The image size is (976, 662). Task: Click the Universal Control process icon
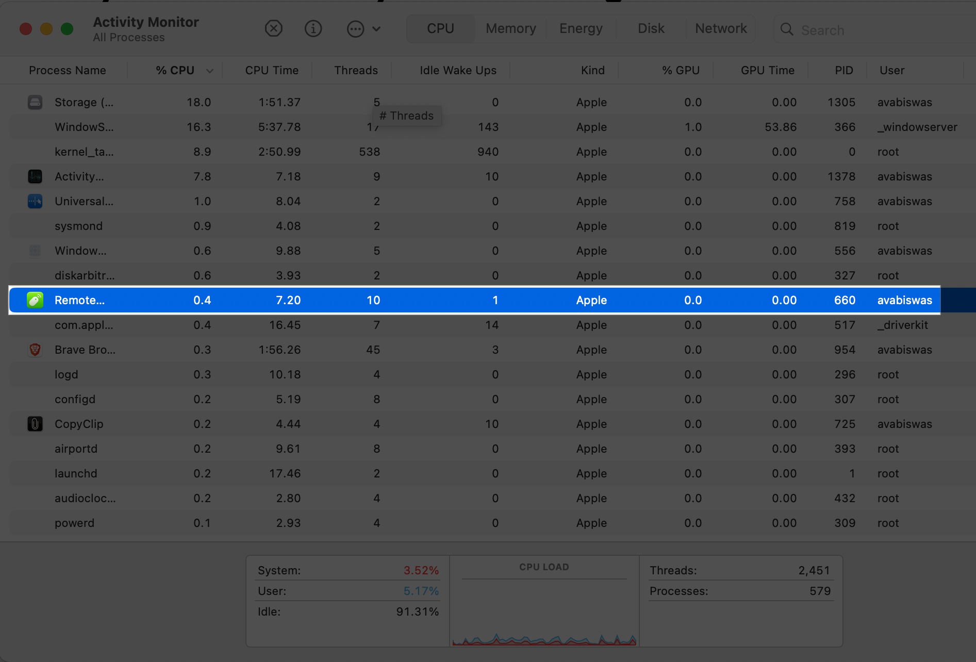tap(35, 201)
